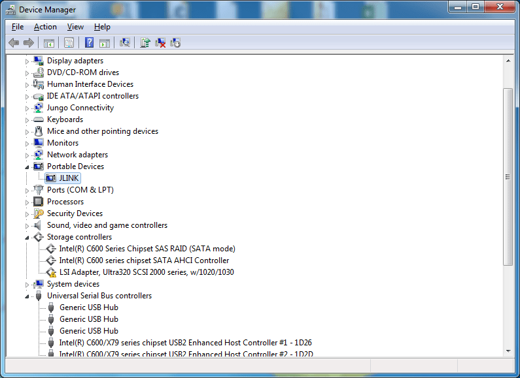
Task: Collapse the Storage controllers node
Action: [x=27, y=237]
